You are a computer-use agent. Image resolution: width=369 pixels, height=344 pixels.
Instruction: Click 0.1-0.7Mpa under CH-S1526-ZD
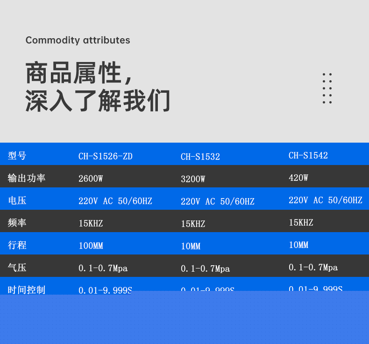click(103, 268)
